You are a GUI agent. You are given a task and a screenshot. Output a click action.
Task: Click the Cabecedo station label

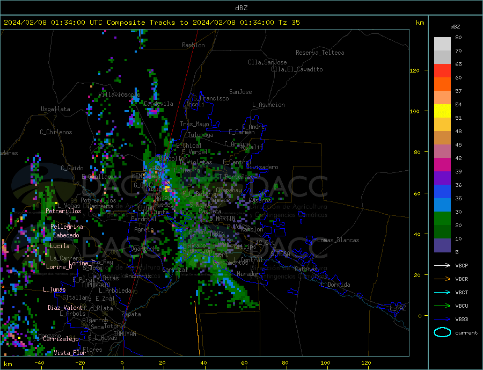click(x=66, y=235)
